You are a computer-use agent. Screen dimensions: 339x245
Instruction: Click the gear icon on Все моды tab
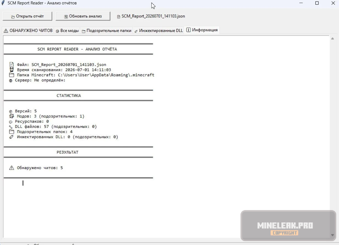click(57, 31)
